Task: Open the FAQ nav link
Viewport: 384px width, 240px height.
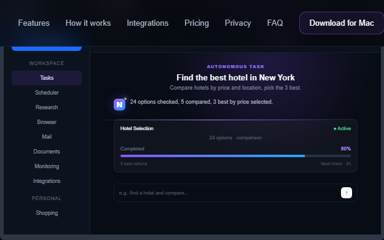Action: [x=275, y=23]
